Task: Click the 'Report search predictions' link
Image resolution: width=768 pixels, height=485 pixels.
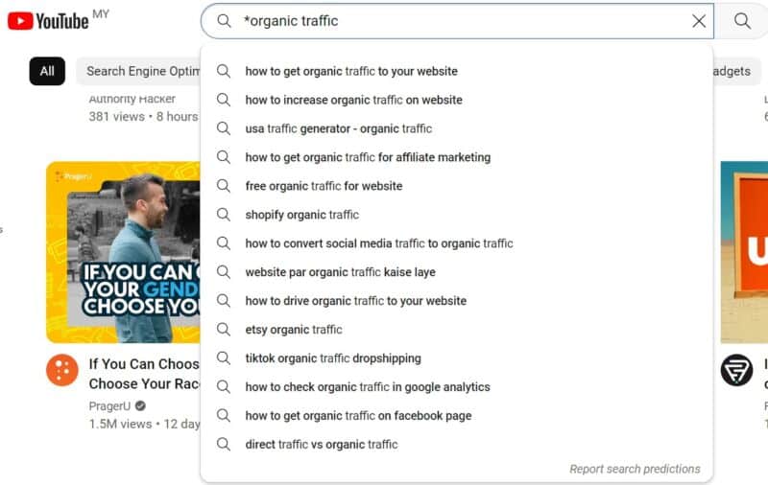Action: (635, 469)
